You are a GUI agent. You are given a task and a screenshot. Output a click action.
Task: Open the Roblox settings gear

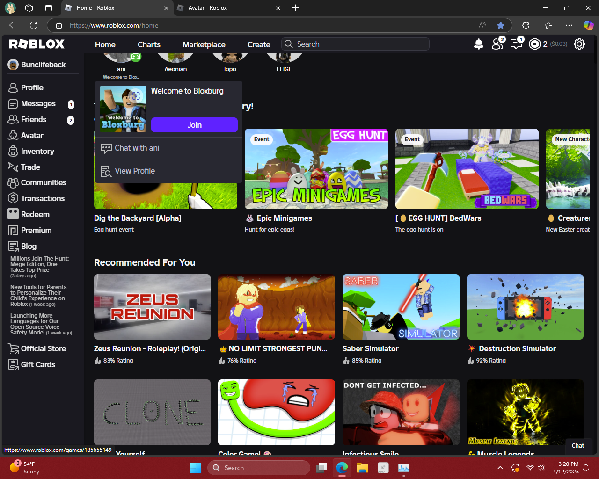(x=579, y=44)
